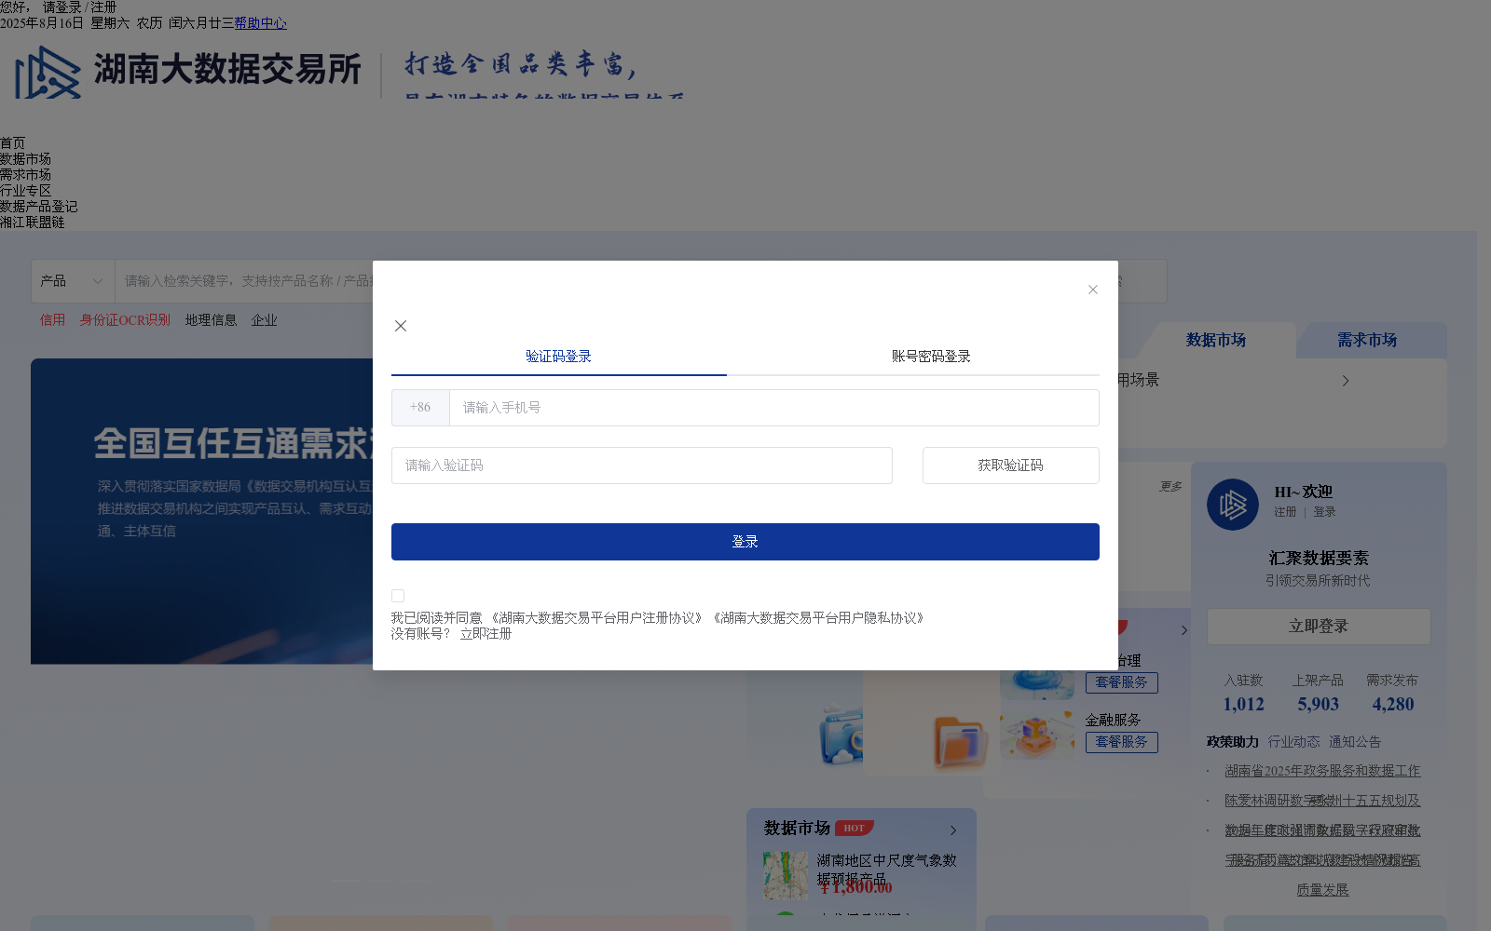Viewport: 1491px width, 931px height.
Task: Click the 企业 hot keyword
Action: point(264,320)
